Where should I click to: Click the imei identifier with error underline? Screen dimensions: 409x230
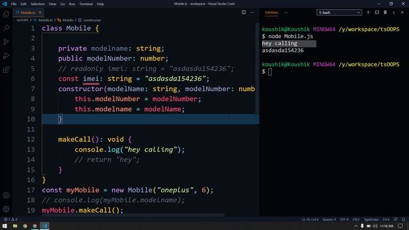click(x=91, y=79)
